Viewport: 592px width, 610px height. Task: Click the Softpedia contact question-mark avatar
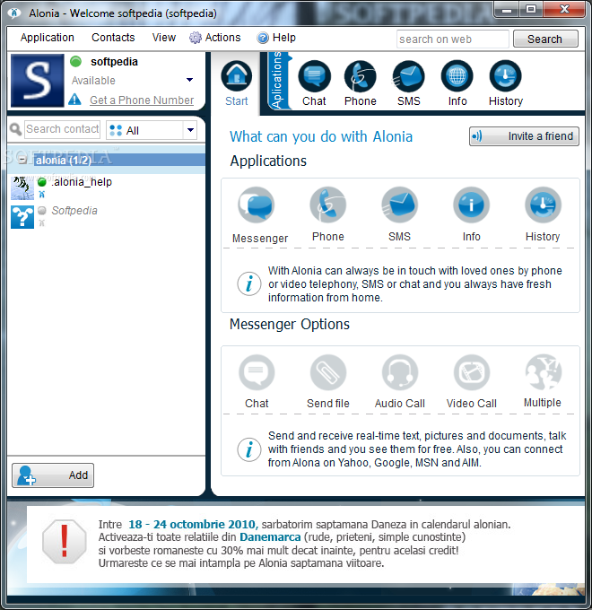22,217
